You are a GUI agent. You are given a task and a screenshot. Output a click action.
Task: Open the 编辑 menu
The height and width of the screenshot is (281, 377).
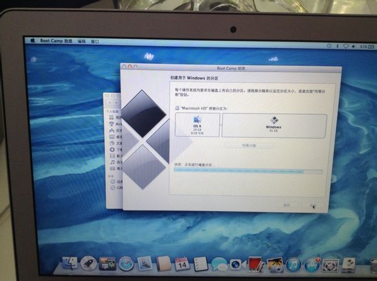pos(81,42)
